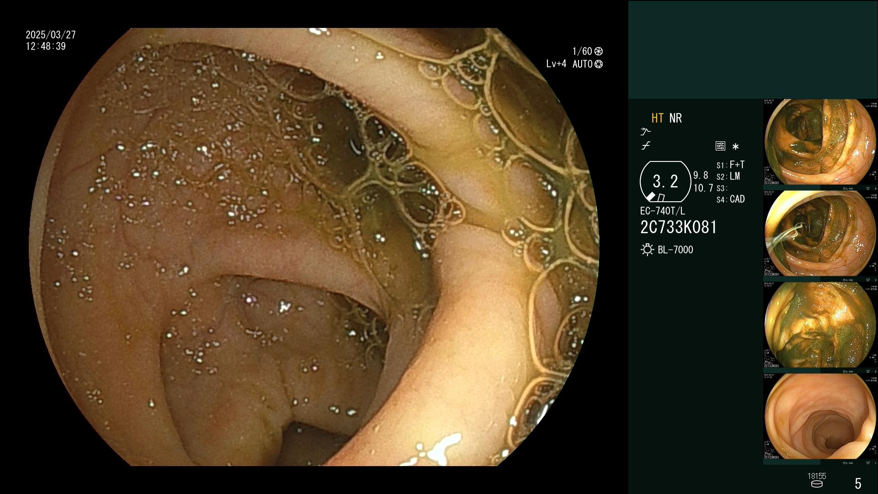Click the Lv+4 AUTO brightness setting
Screen dimensions: 878x494
[569, 64]
